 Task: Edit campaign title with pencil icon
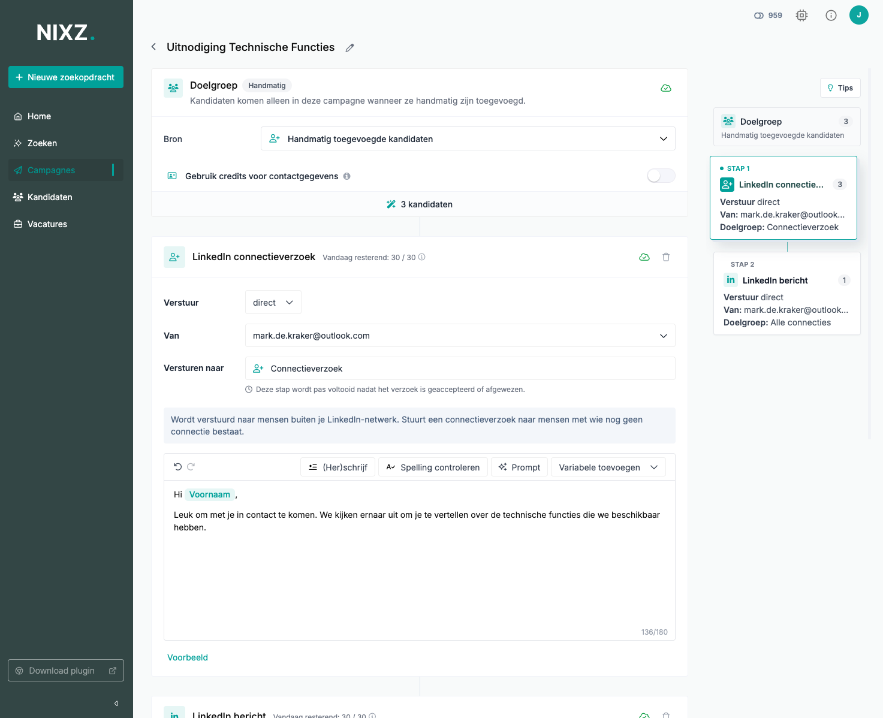coord(350,48)
